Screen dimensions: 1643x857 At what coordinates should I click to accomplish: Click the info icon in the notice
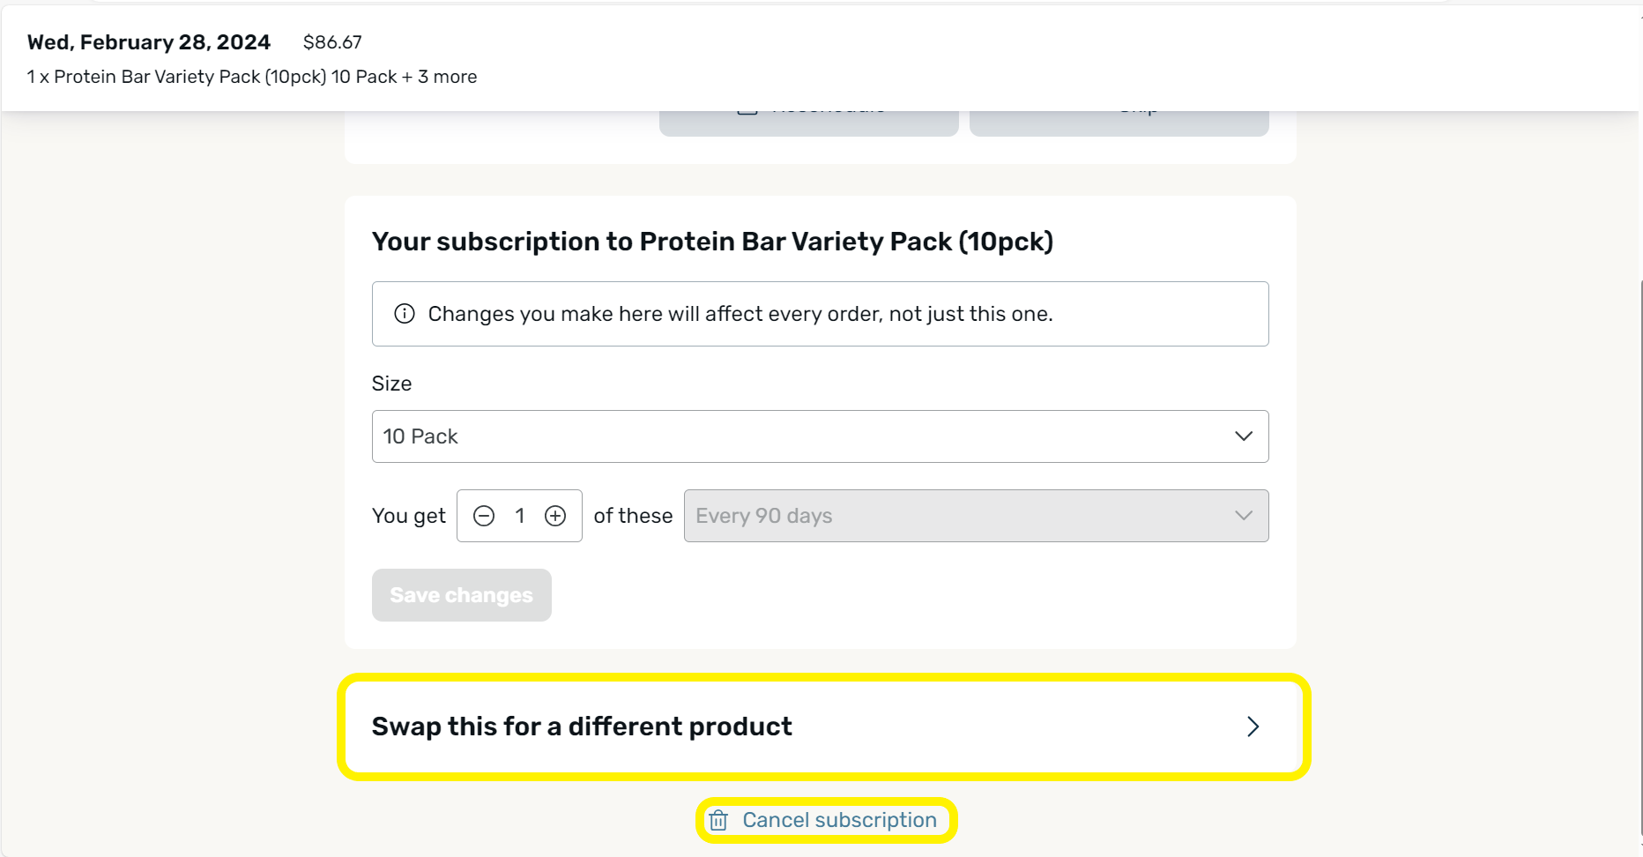(405, 314)
